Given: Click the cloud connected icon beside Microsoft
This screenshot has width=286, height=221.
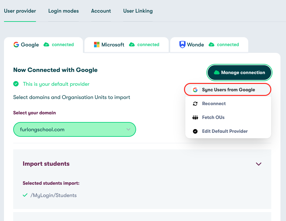Looking at the screenshot, I should pyautogui.click(x=132, y=45).
